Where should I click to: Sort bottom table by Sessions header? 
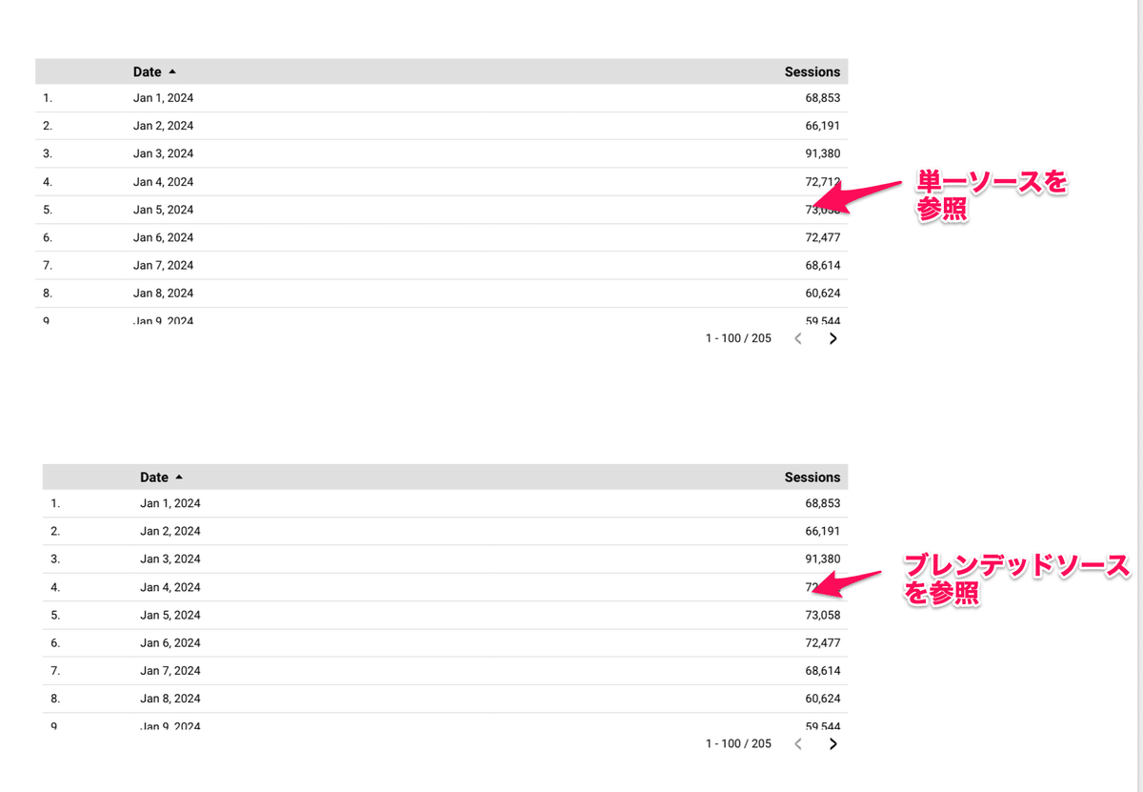coord(812,477)
